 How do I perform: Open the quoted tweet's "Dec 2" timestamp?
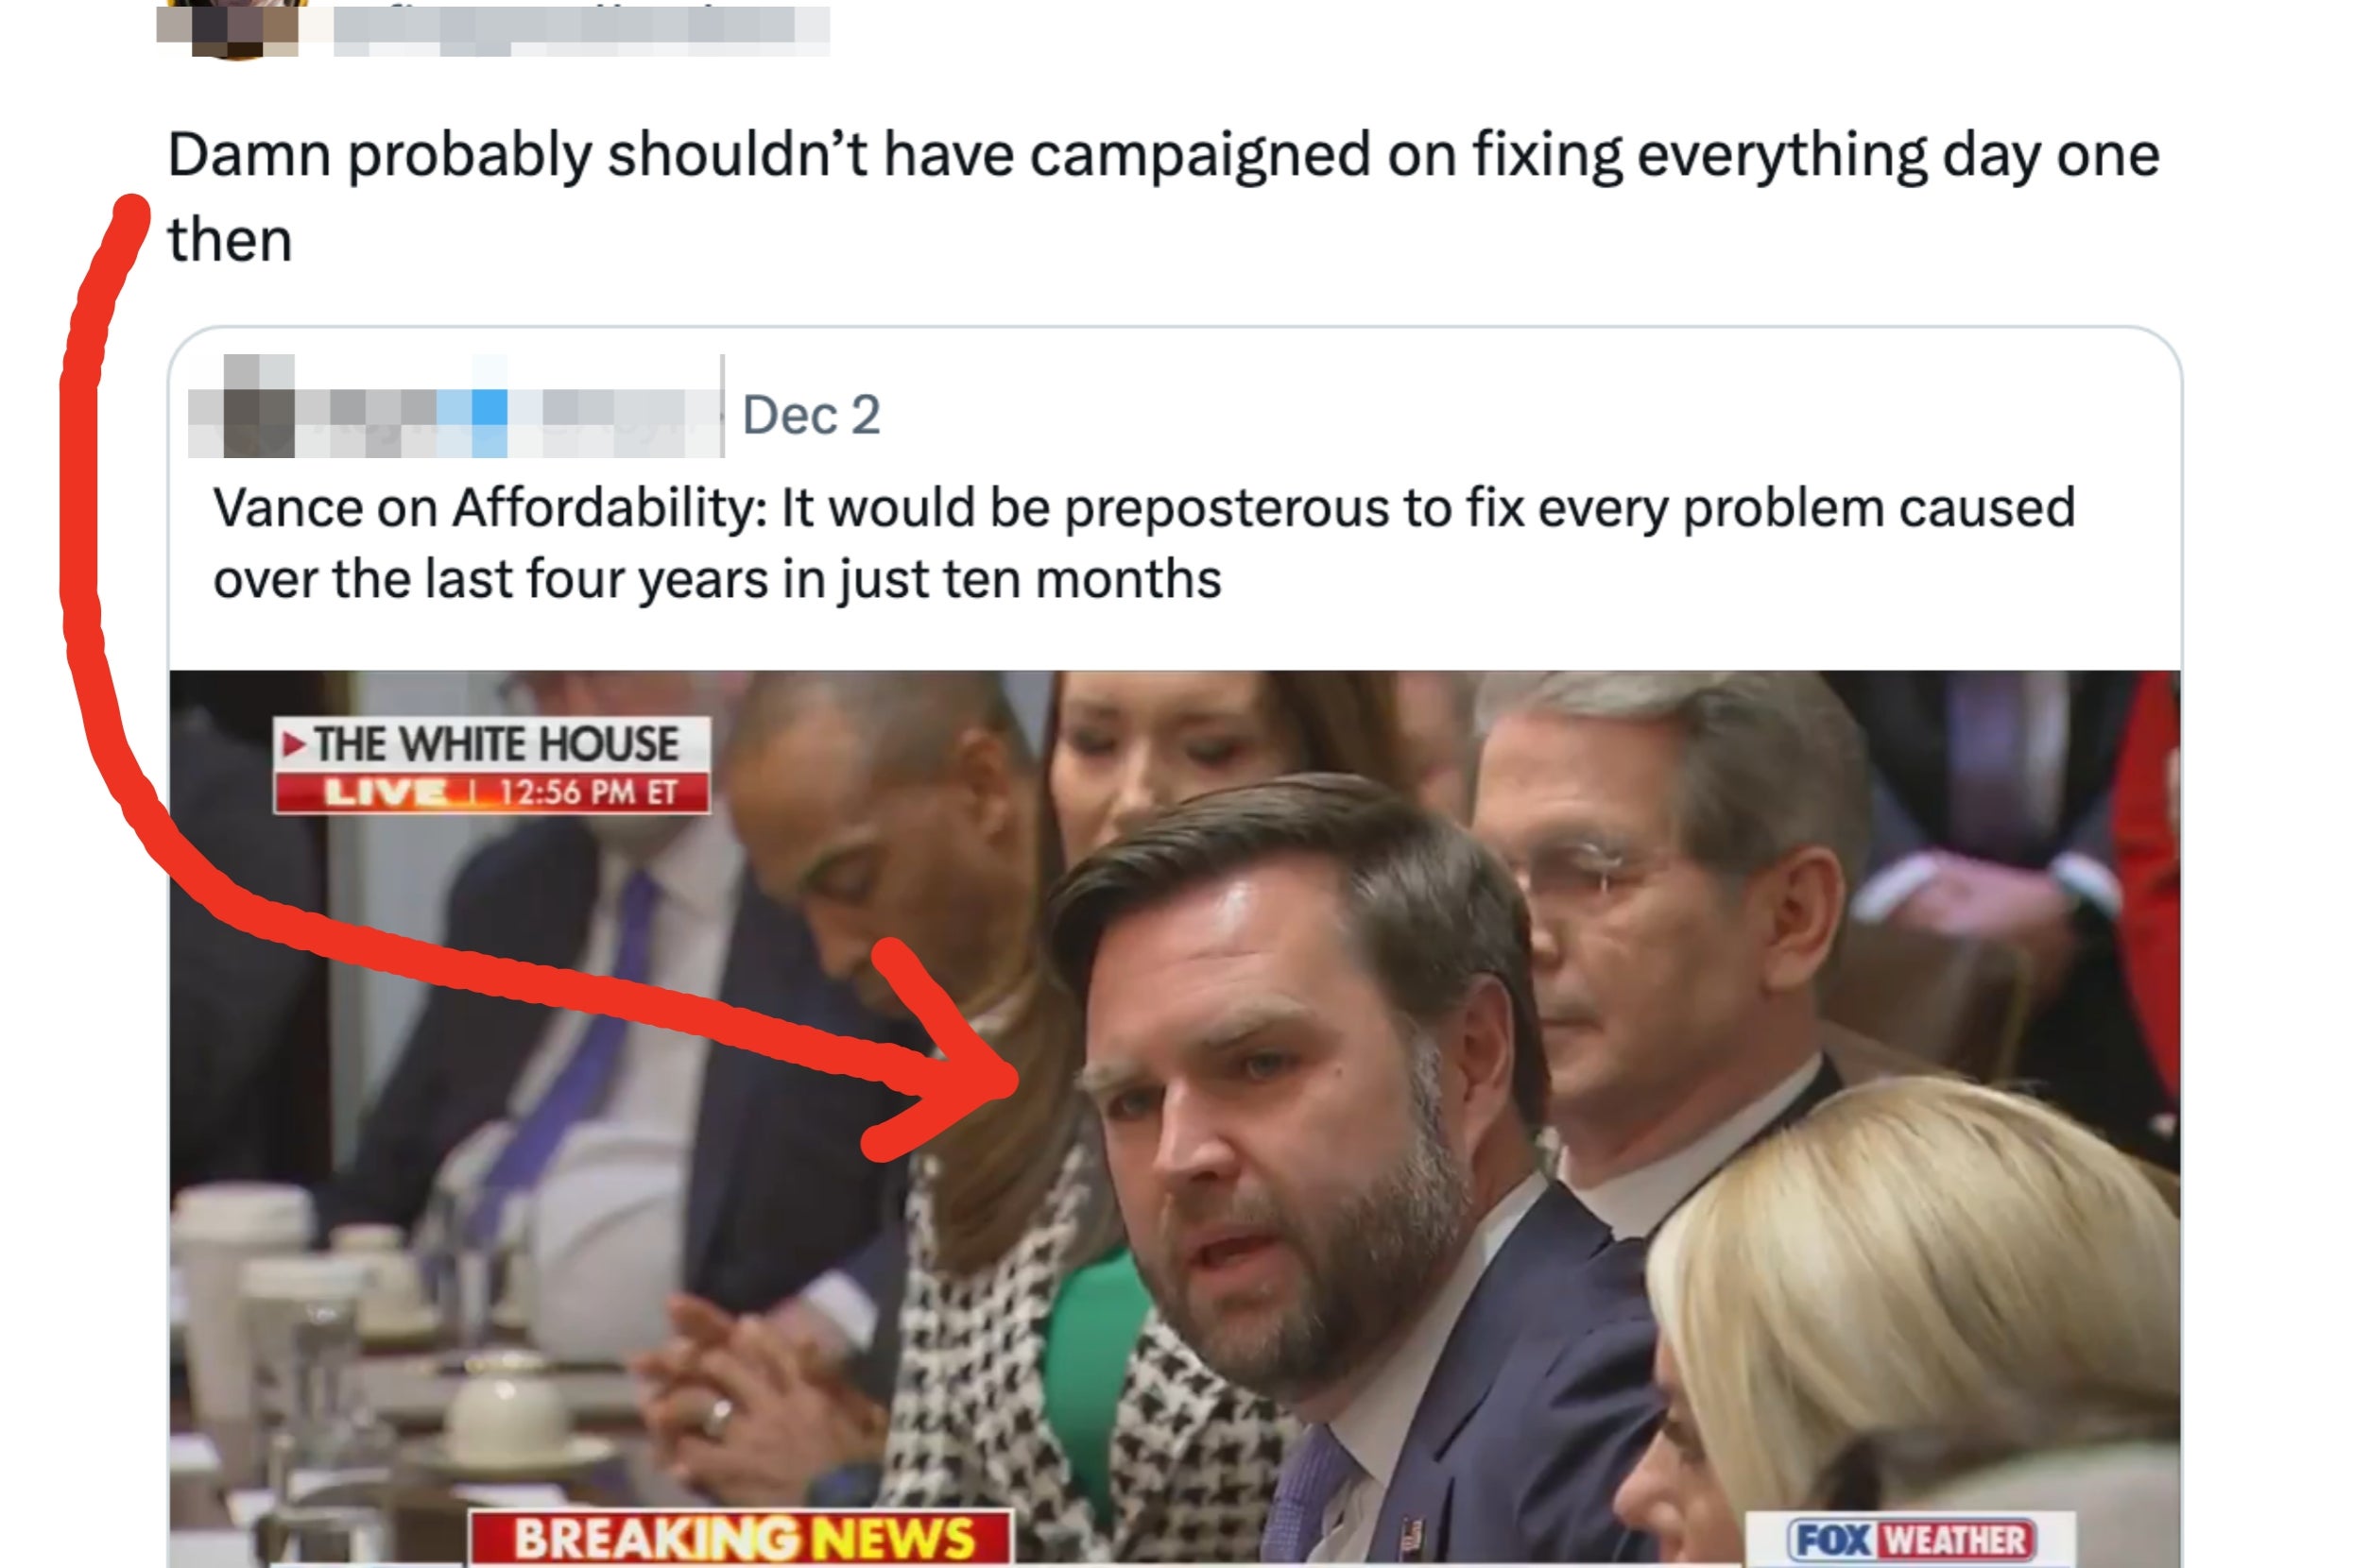pyautogui.click(x=812, y=415)
